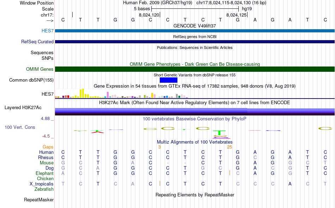This screenshot has width=335, height=208.
Task: Click the 100 Vert. Cons track label
Action: pos(20,127)
